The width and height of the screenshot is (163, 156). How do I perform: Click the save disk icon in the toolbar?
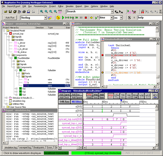[10, 11]
